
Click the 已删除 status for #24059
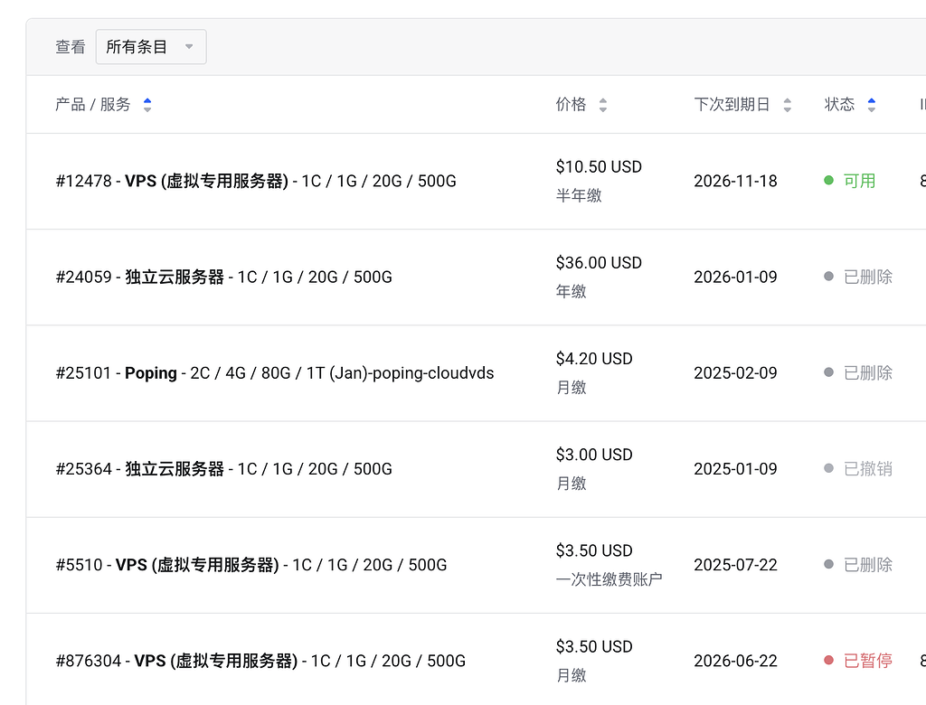coord(867,277)
